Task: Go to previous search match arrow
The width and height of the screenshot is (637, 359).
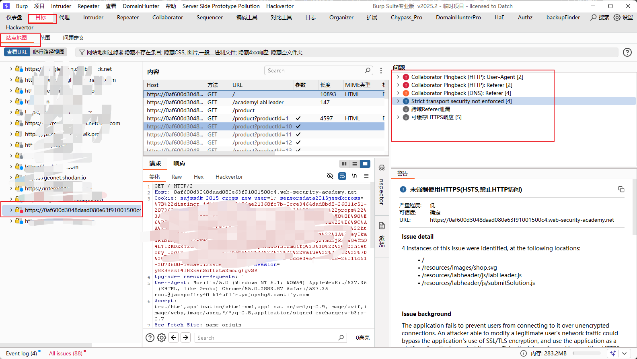Action: click(x=174, y=338)
